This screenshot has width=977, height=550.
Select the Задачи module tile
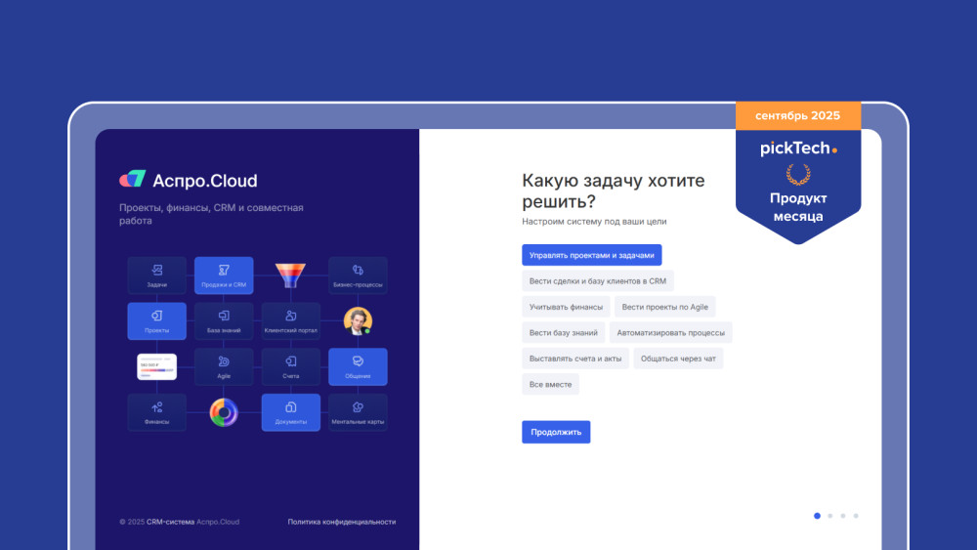tap(157, 275)
